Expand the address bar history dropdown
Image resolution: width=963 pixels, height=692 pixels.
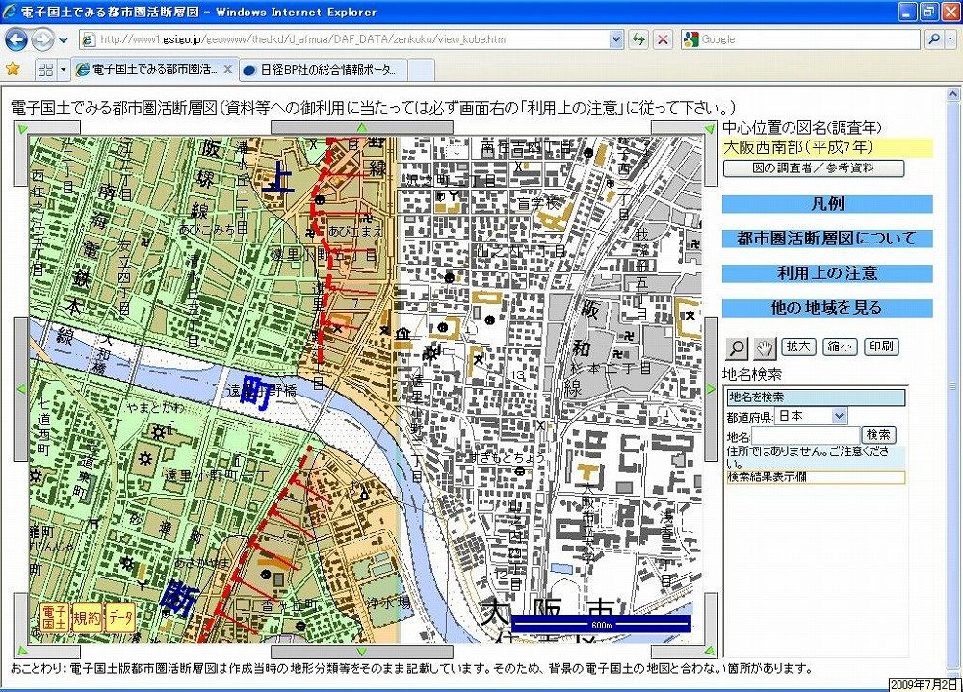tap(616, 39)
